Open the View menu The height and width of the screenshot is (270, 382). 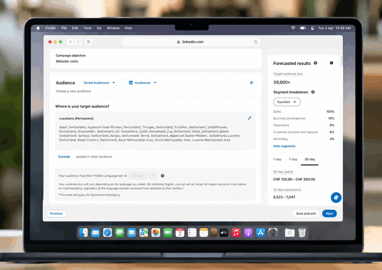pos(87,28)
